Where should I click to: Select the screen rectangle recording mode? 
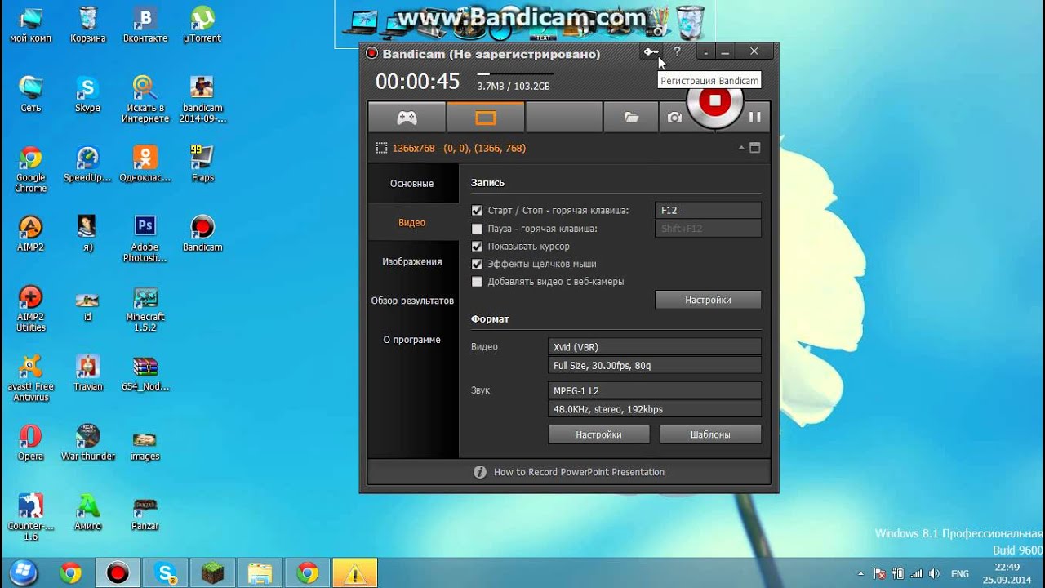point(486,118)
